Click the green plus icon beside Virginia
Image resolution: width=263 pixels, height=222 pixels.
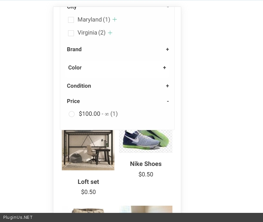coord(110,33)
